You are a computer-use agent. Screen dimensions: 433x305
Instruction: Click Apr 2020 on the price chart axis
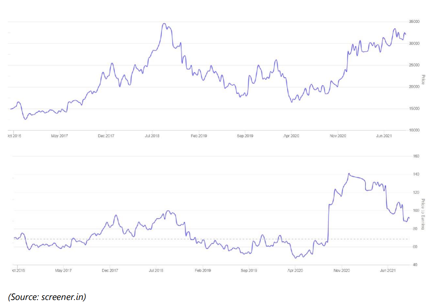(291, 136)
